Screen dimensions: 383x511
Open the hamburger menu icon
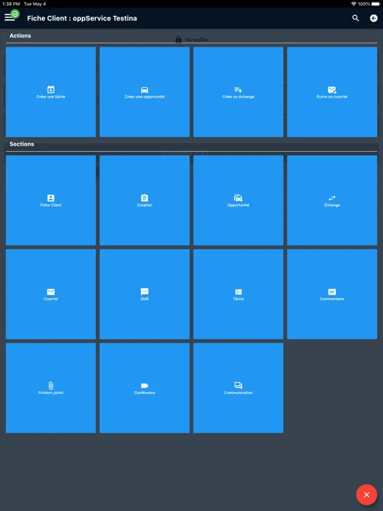(x=9, y=17)
